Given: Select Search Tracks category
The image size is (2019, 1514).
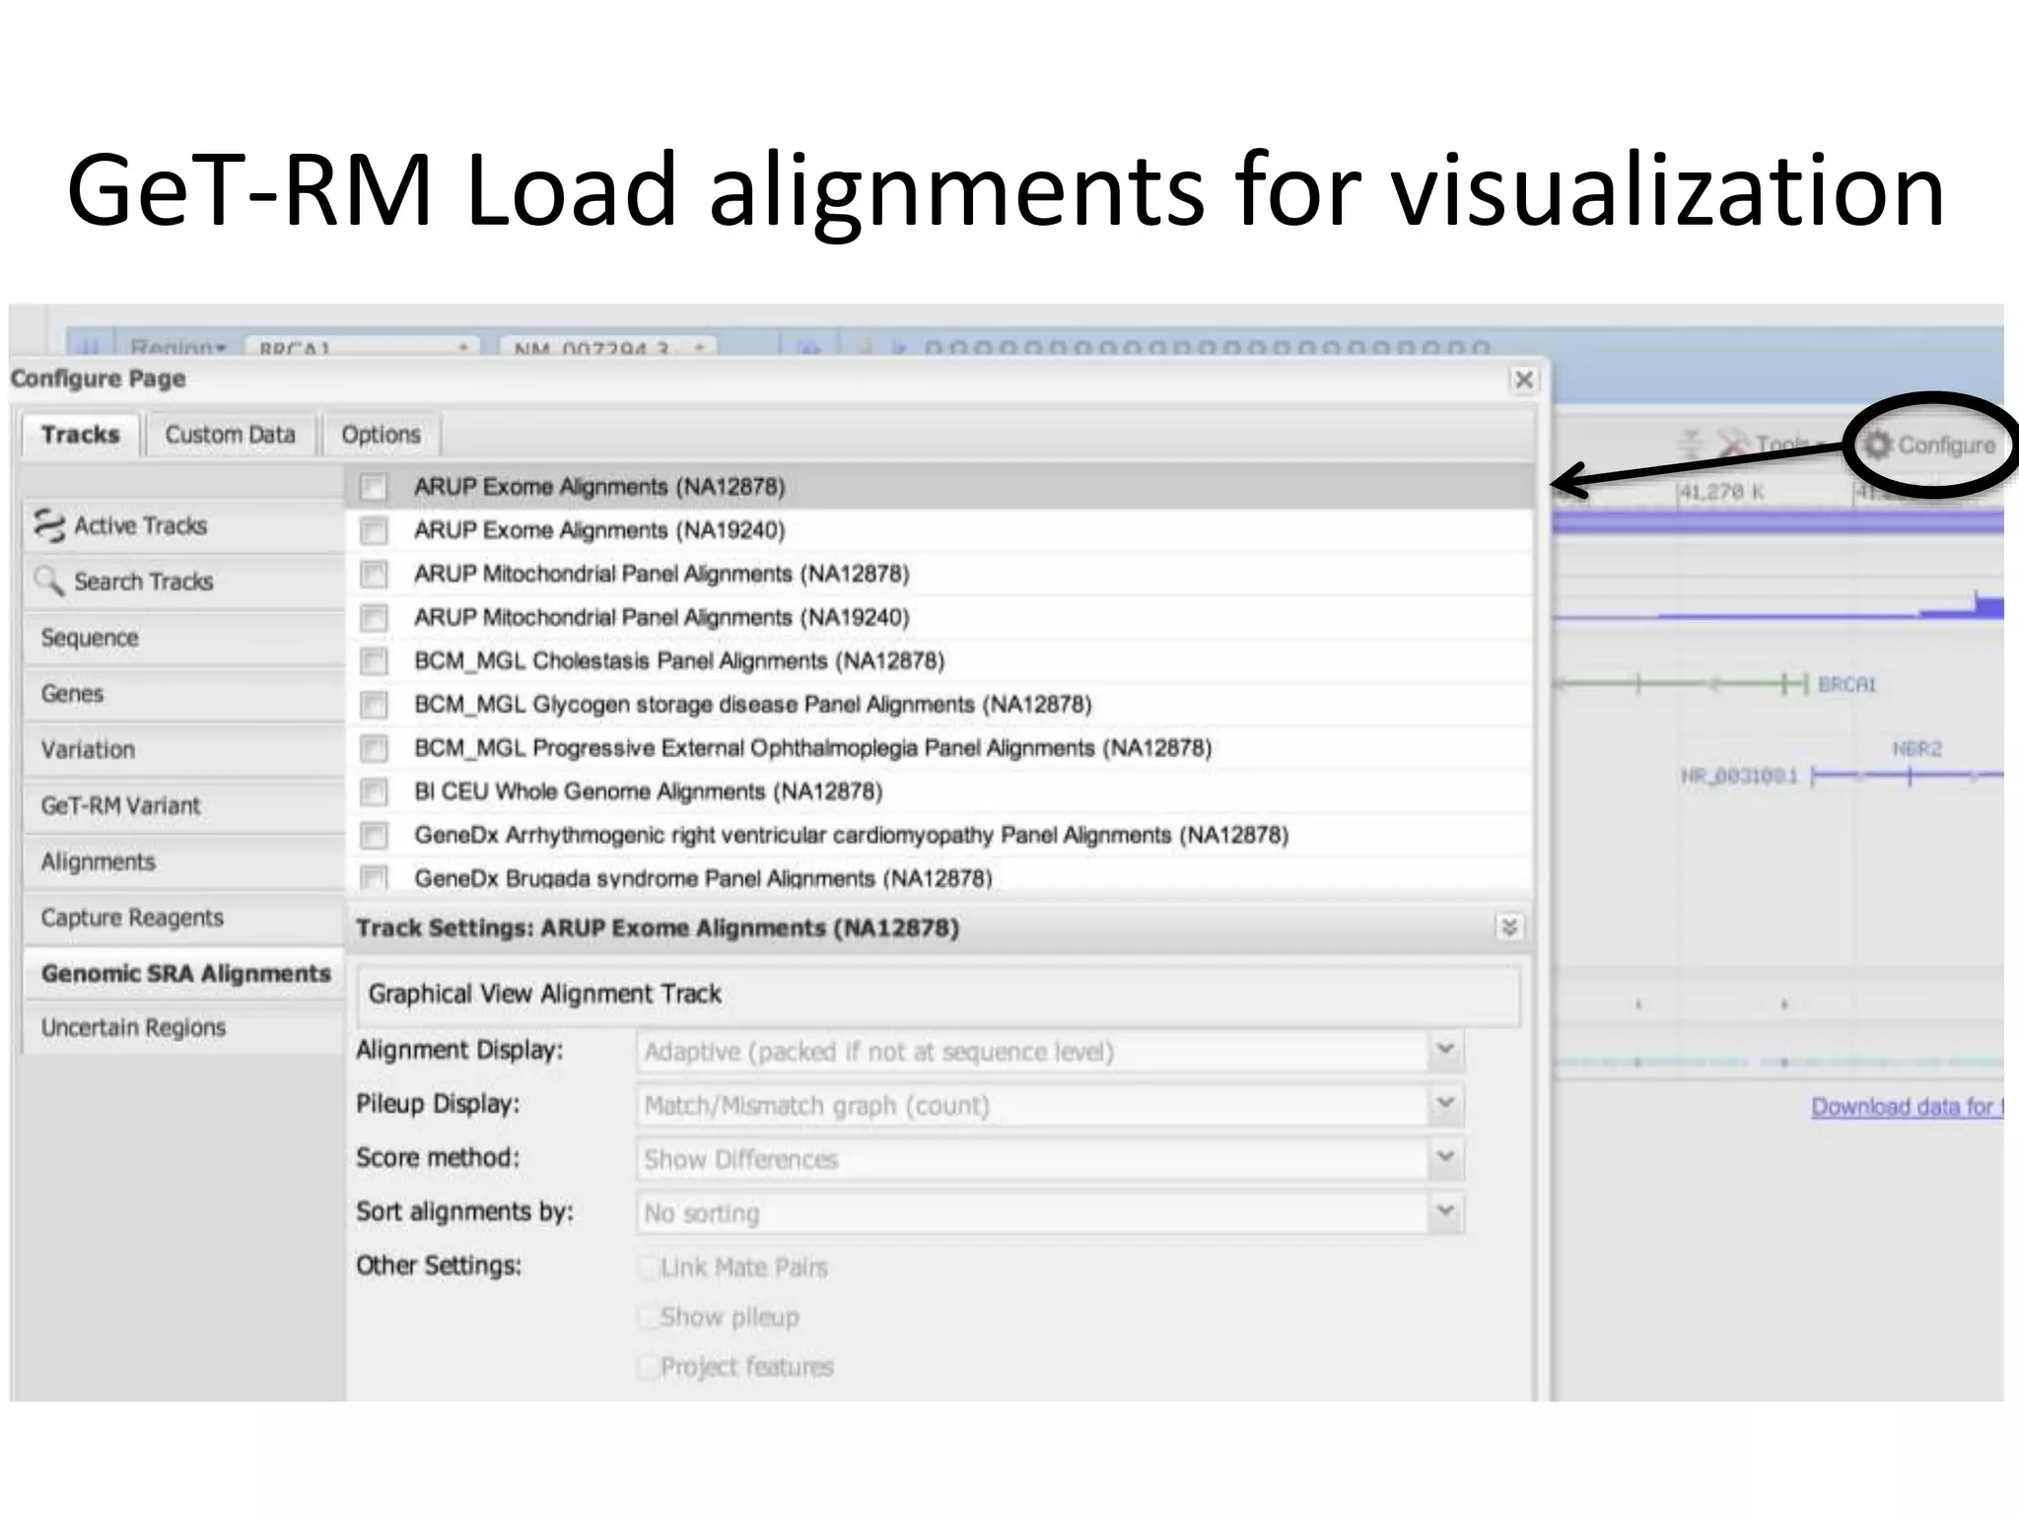Looking at the screenshot, I should (x=183, y=582).
